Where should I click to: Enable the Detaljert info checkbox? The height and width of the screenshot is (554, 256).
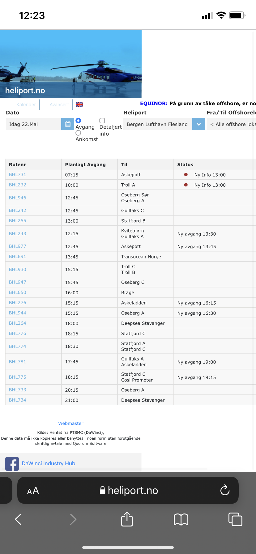[102, 121]
